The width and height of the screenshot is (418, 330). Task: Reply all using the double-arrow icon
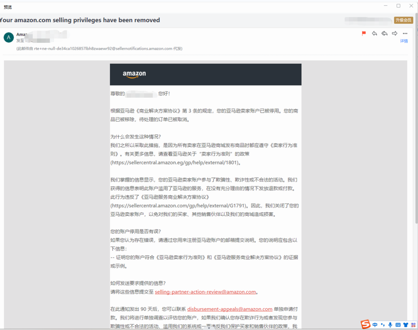coord(384,33)
